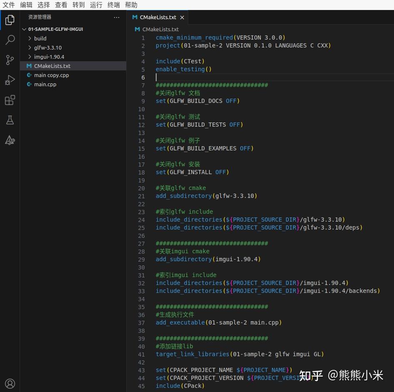Select the CMakeLists.txt breadcrumb above the editor

coord(160,29)
